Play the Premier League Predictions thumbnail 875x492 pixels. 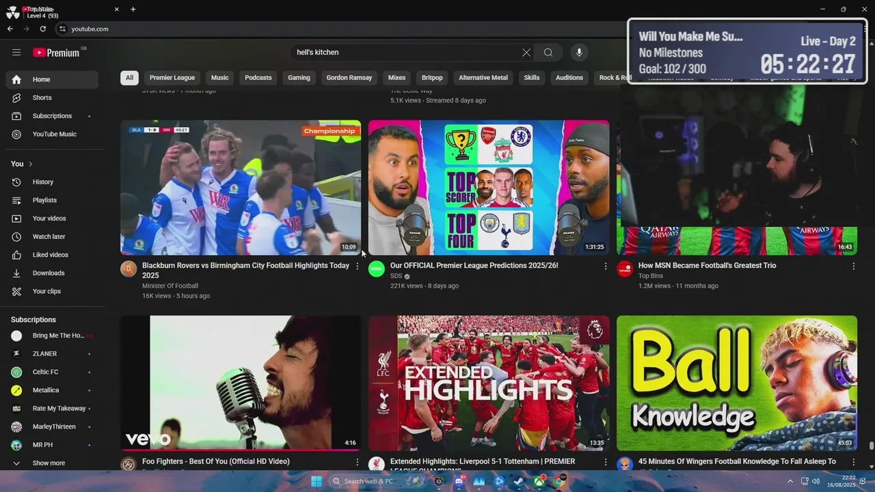pos(489,188)
